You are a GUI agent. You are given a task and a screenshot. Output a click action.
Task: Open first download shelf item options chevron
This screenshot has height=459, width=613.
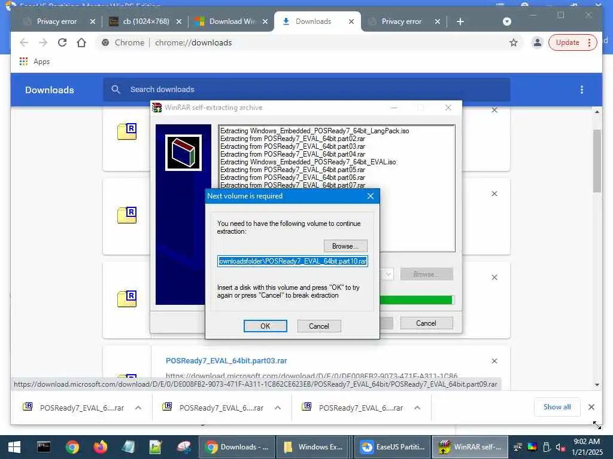click(x=138, y=408)
